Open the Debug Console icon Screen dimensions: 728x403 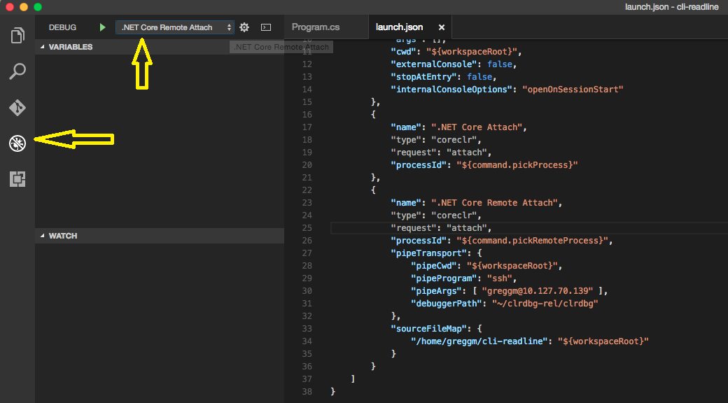click(x=266, y=27)
